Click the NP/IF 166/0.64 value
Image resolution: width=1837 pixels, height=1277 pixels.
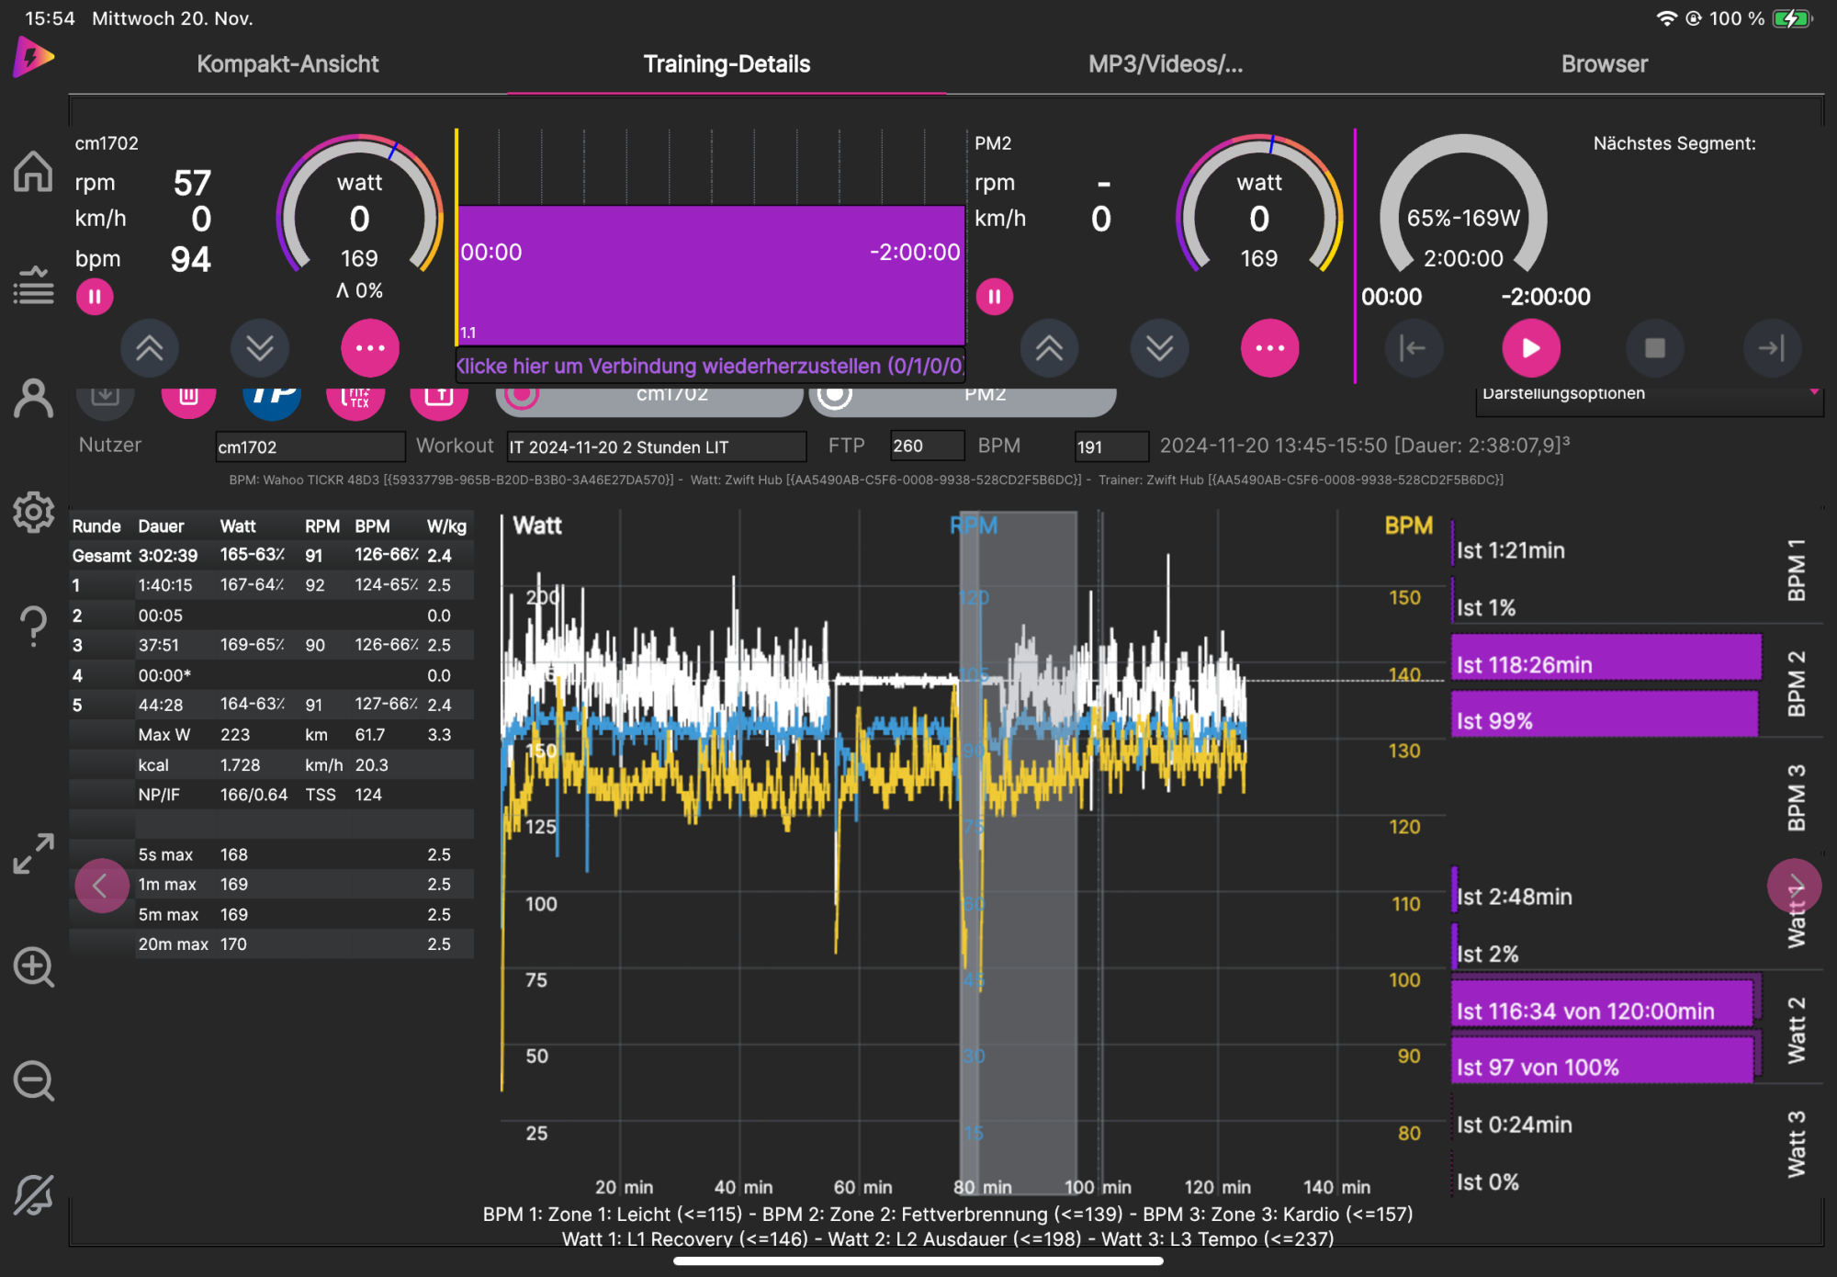[254, 795]
